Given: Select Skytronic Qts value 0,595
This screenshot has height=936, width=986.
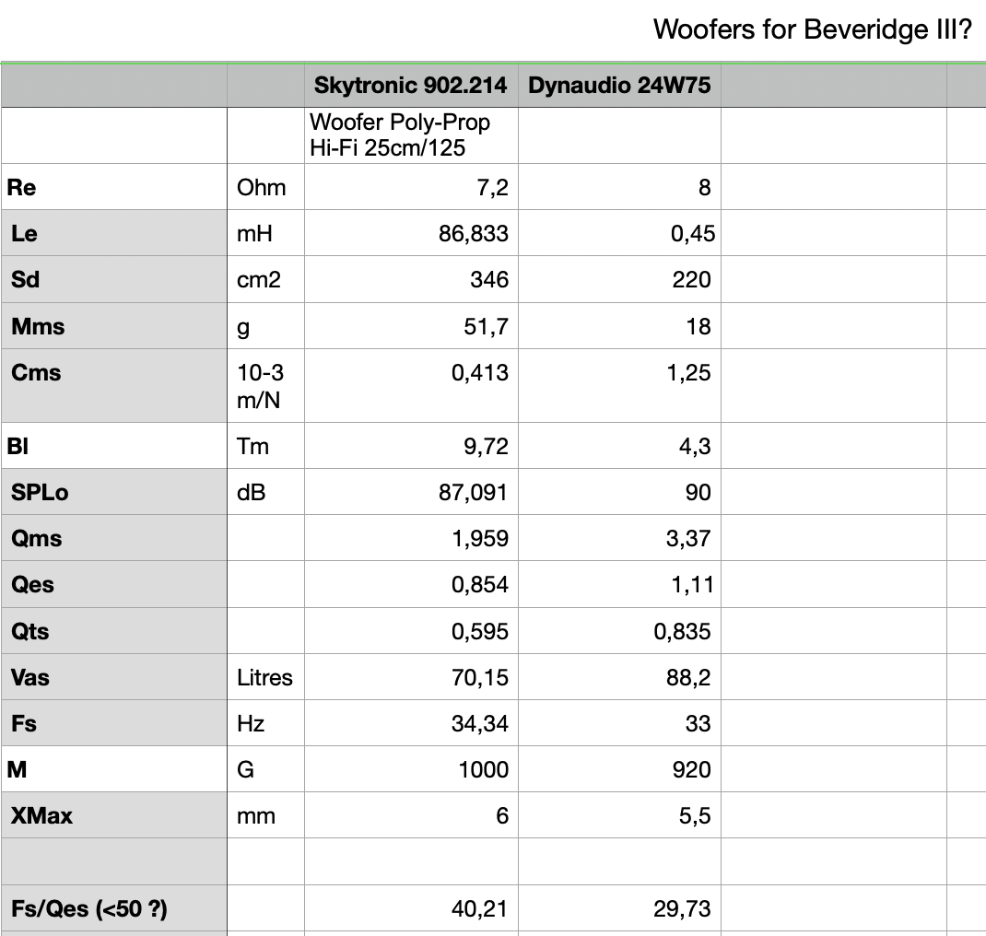Looking at the screenshot, I should click(411, 630).
